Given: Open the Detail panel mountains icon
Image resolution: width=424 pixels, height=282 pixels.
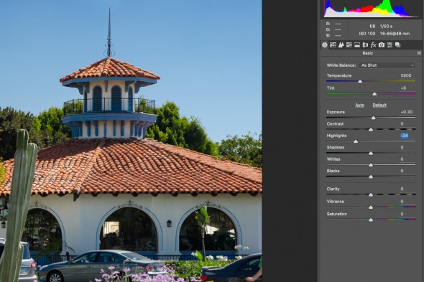Looking at the screenshot, I should coord(341,44).
